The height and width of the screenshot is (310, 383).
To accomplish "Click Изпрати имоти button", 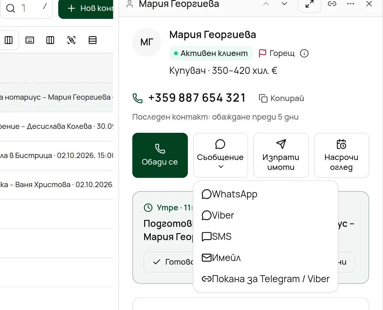I will click(281, 155).
